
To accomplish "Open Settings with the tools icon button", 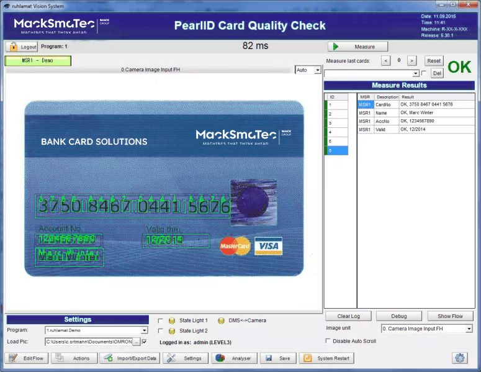I will [185, 358].
